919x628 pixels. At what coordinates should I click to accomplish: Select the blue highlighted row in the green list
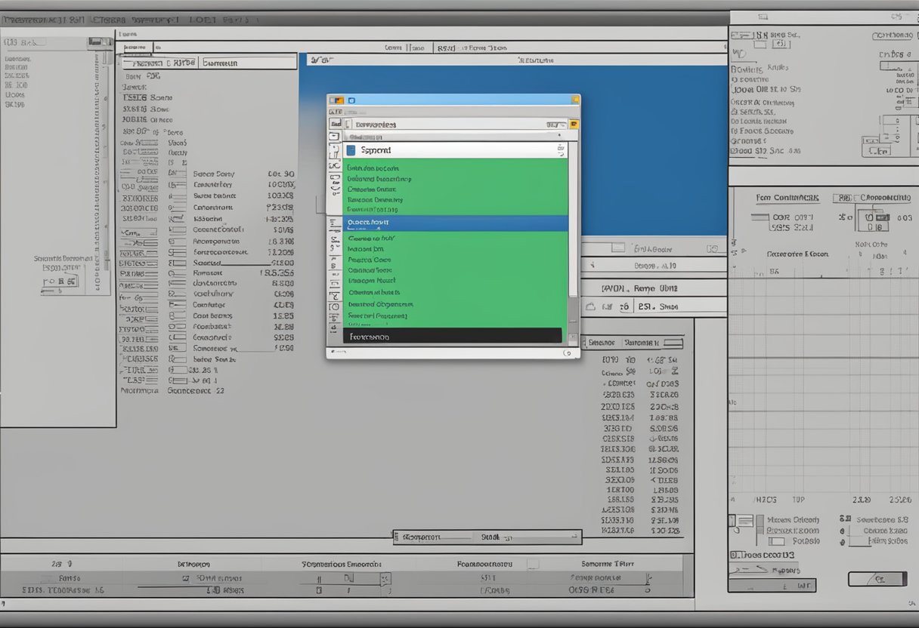(455, 223)
